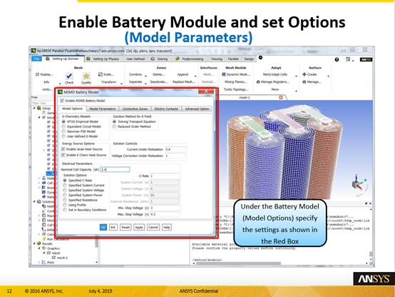Open the Scale mesh tool
This screenshot has width=395, height=297.
tap(106, 74)
